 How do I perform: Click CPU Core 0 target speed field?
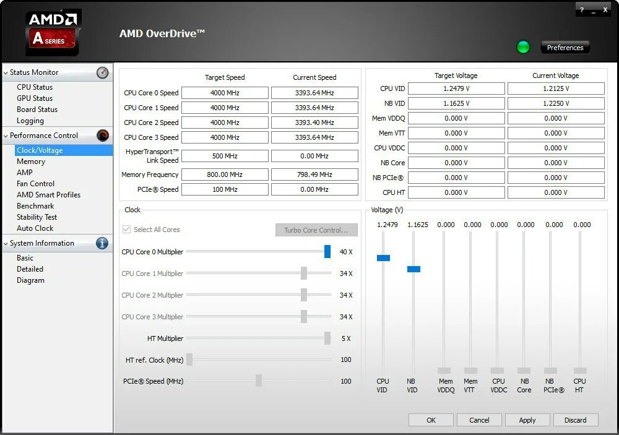coord(225,93)
